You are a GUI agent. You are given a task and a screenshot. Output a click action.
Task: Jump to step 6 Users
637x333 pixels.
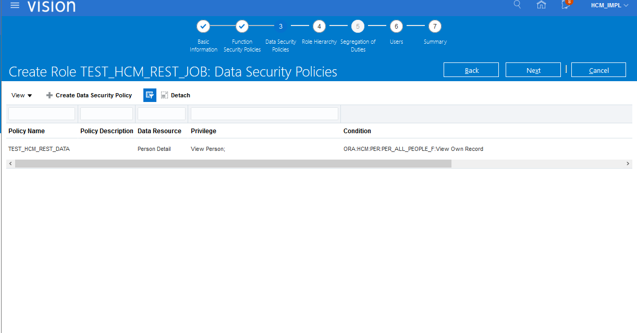coord(396,26)
